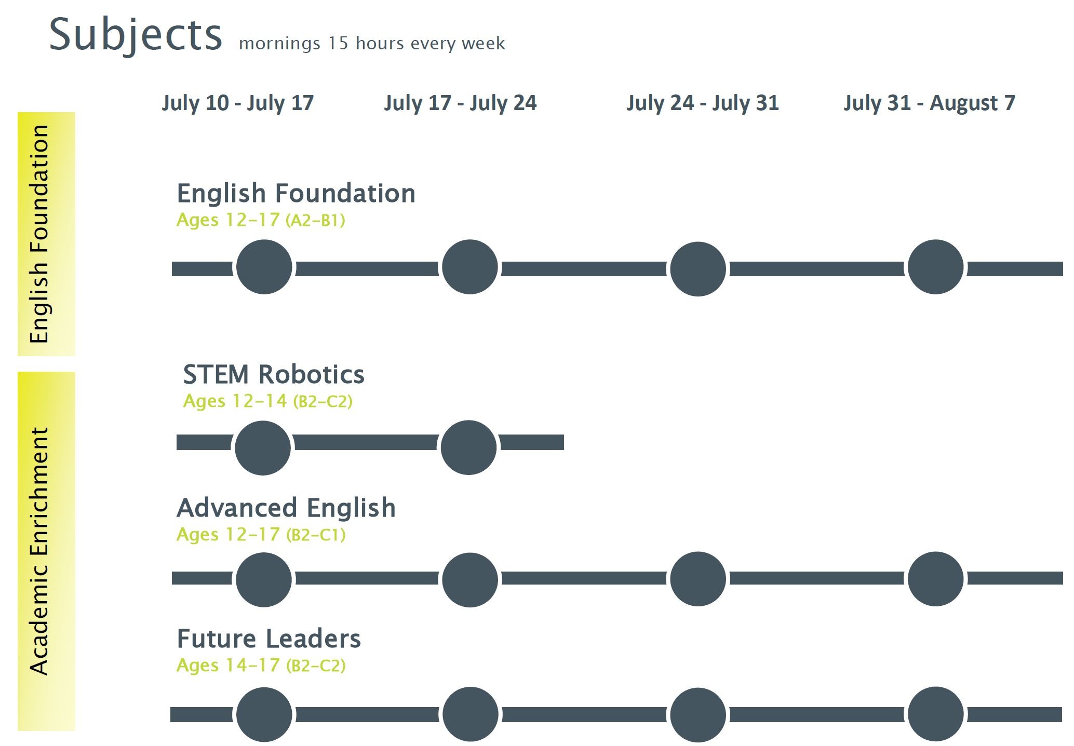Select Future Leaders' July 10 - July 17 circle
1074x746 pixels.
(x=264, y=715)
